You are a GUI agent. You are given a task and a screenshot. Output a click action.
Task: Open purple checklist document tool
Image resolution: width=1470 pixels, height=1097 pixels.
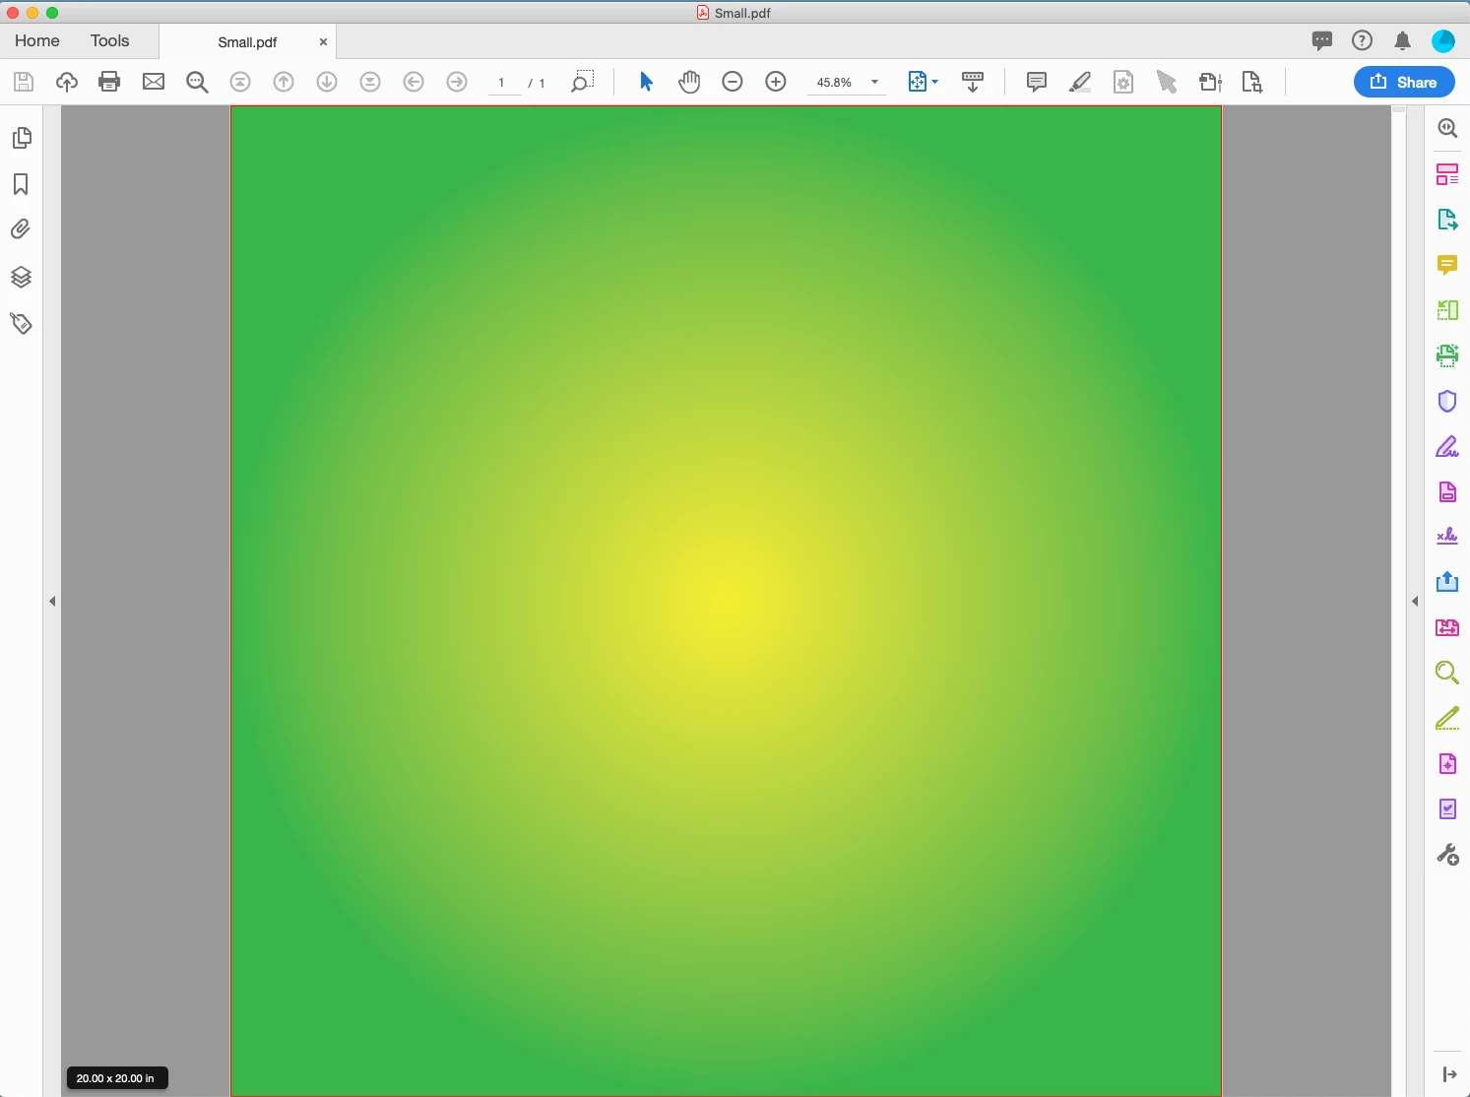pyautogui.click(x=1447, y=809)
